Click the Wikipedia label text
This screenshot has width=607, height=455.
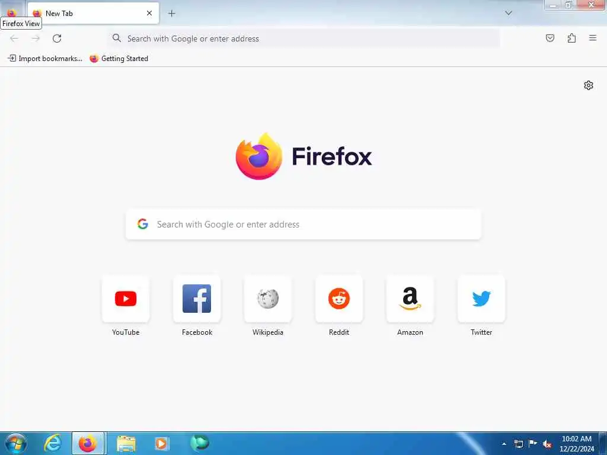point(268,332)
